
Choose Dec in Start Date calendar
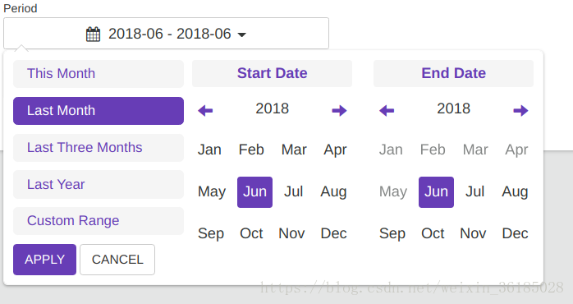pos(333,233)
